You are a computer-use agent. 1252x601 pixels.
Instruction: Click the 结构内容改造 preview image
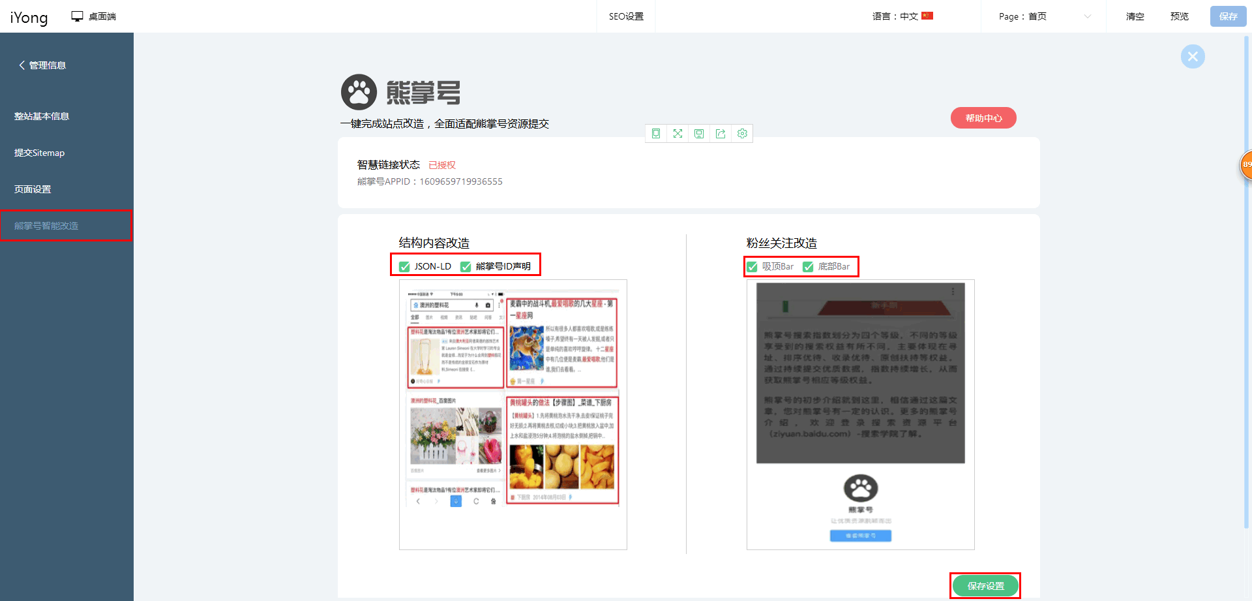[513, 414]
